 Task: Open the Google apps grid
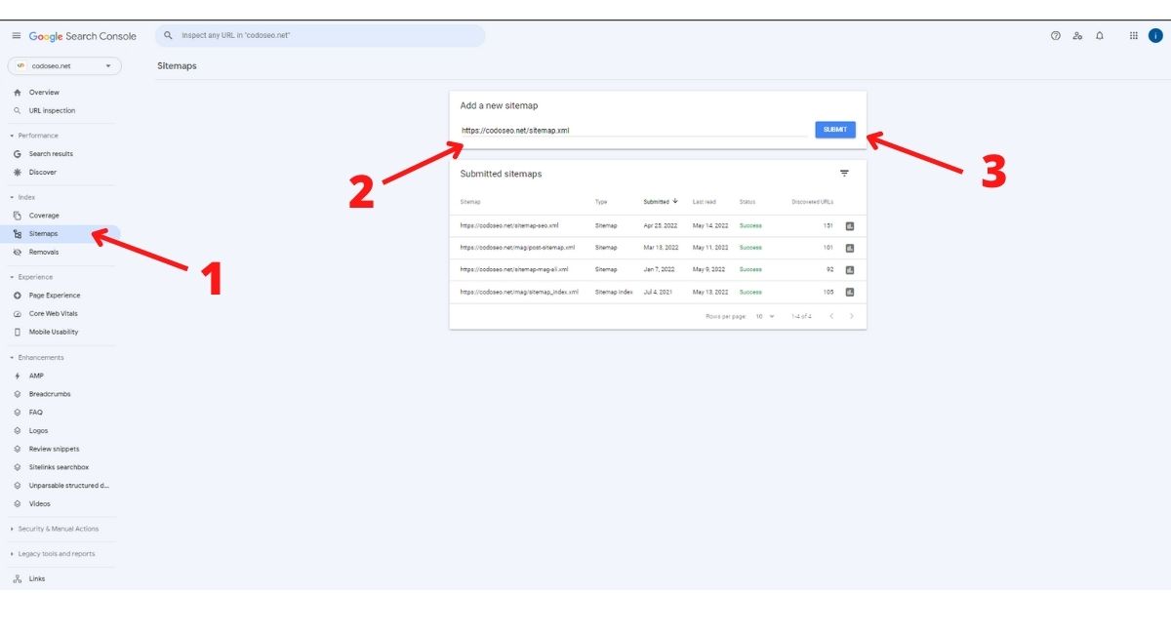1133,36
